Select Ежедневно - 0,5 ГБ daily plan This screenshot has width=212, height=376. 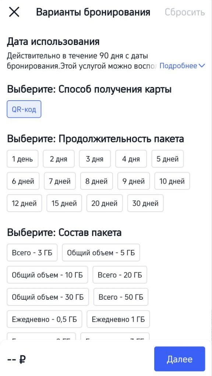44,319
